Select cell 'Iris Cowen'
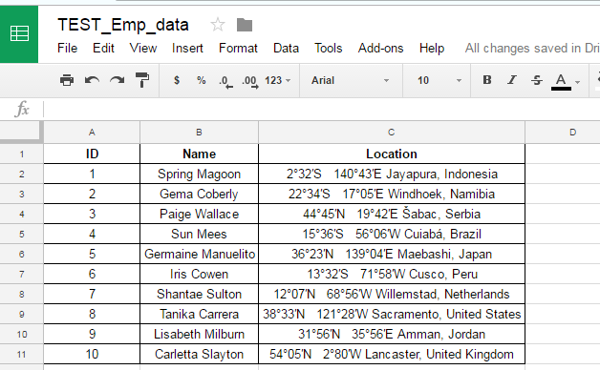 (199, 274)
